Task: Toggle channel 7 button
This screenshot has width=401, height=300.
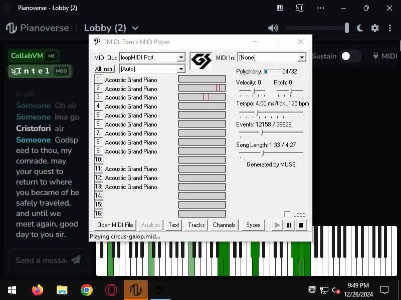Action: point(98,133)
